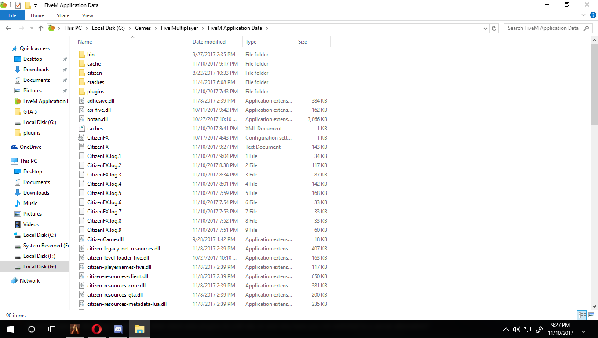Select the botan.dll file name

click(97, 119)
